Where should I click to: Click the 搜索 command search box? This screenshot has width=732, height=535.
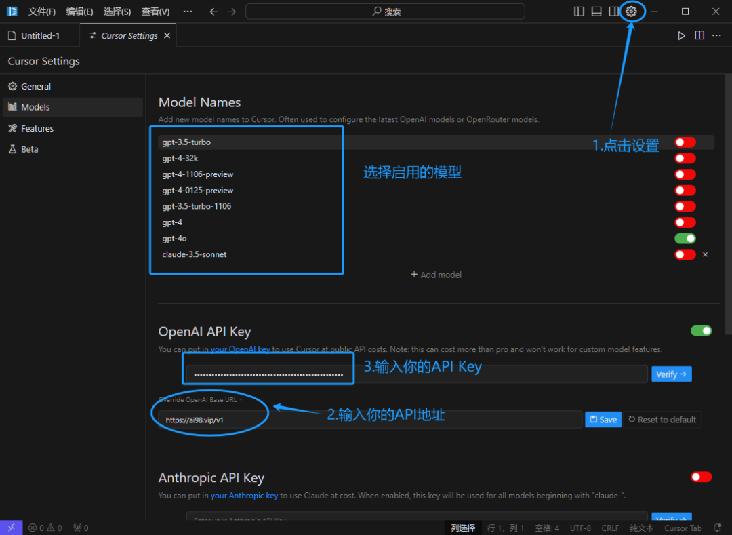click(385, 12)
